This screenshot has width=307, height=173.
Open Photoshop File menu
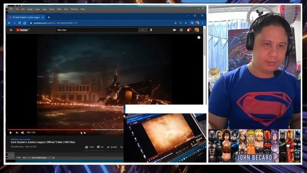point(17,9)
